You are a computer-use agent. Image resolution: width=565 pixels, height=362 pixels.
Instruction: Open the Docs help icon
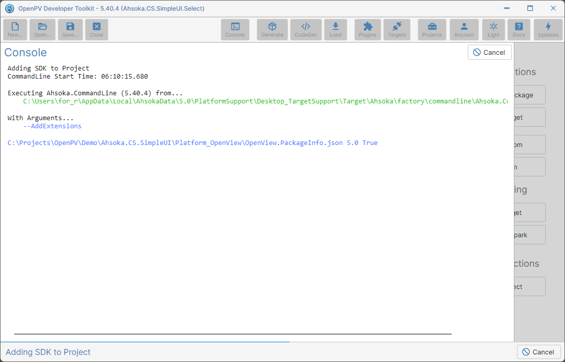(519, 29)
